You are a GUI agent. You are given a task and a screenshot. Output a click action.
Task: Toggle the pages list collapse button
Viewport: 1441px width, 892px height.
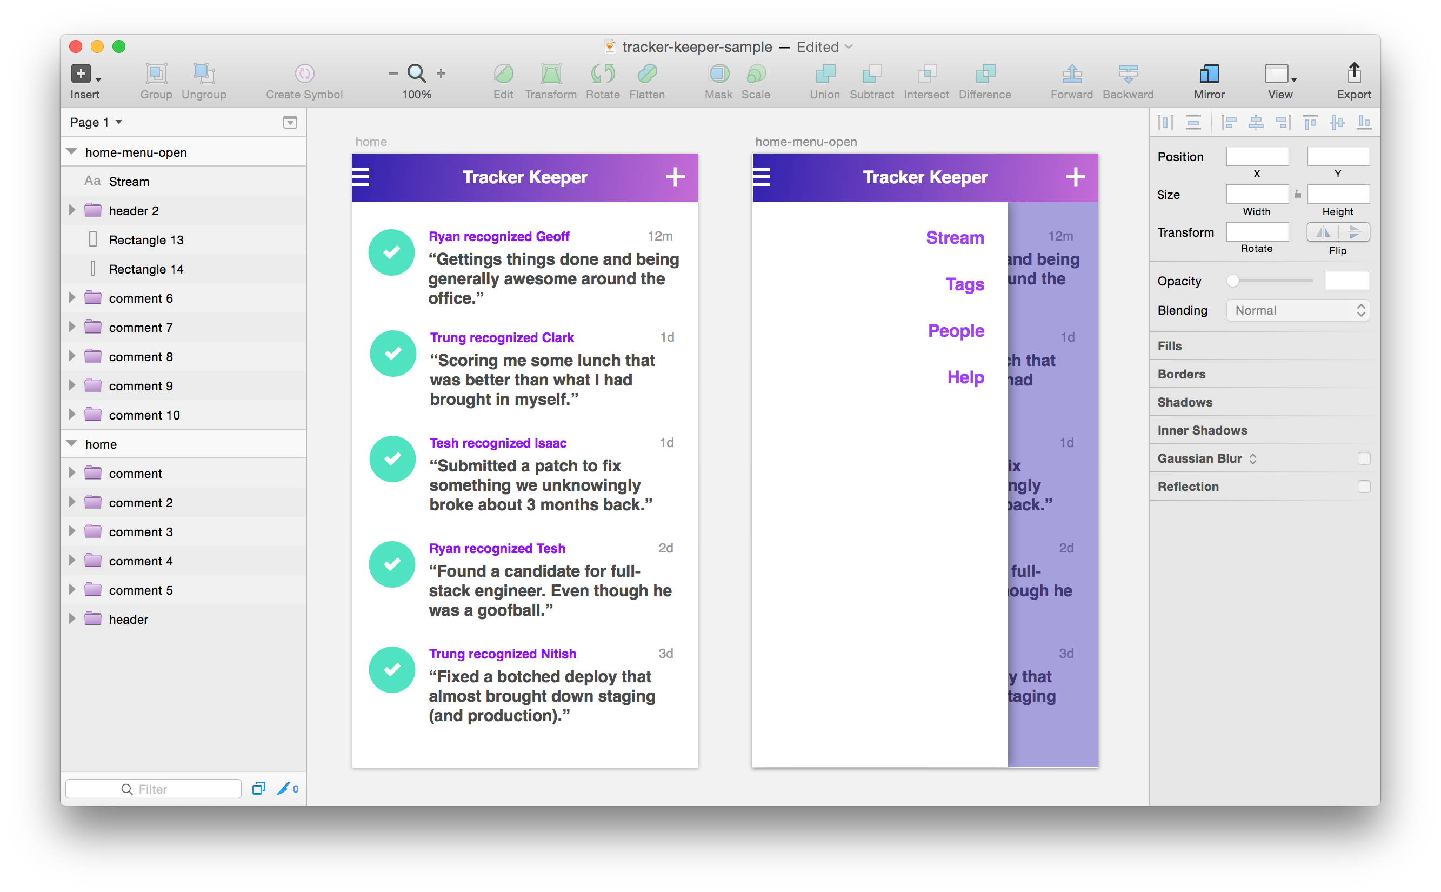(x=290, y=123)
